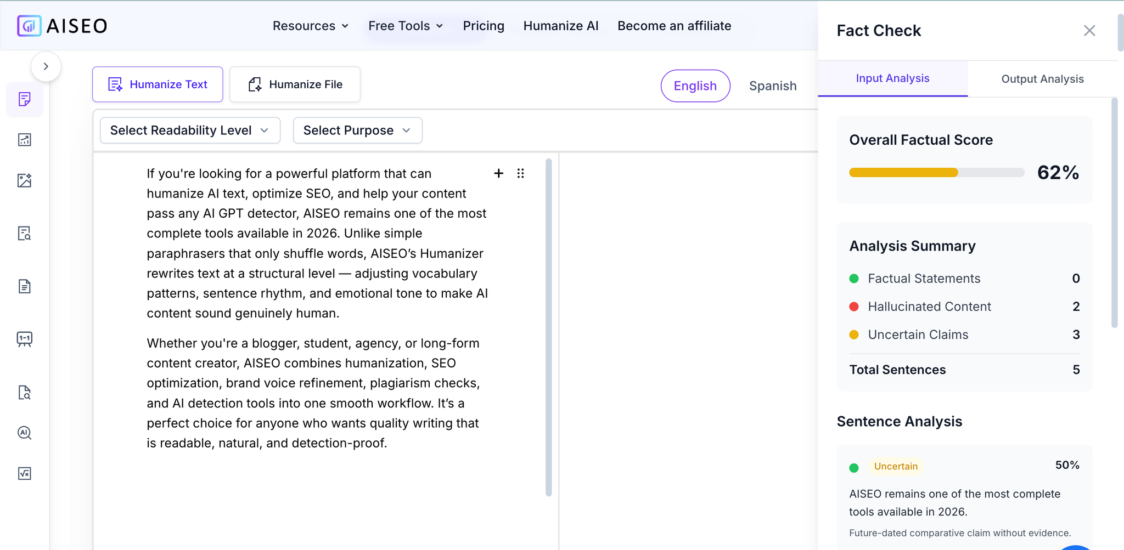The image size is (1124, 550).
Task: Open the Humanize AI link
Action: coord(561,26)
